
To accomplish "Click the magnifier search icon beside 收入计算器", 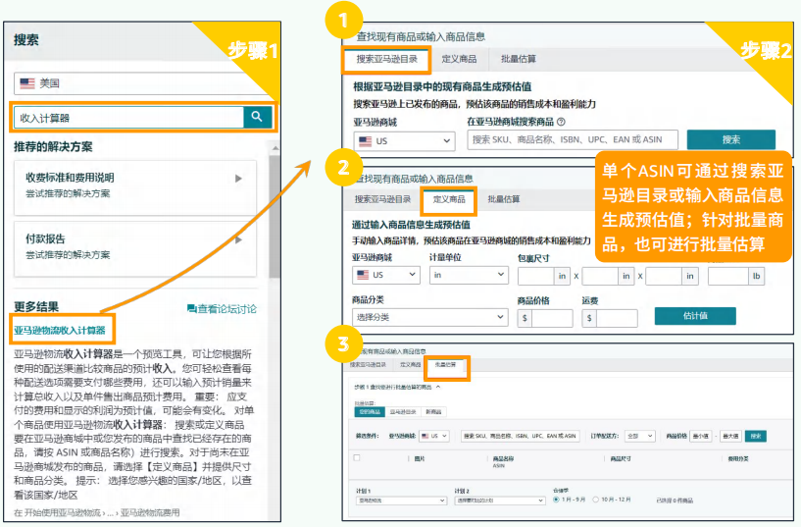I will 257,117.
